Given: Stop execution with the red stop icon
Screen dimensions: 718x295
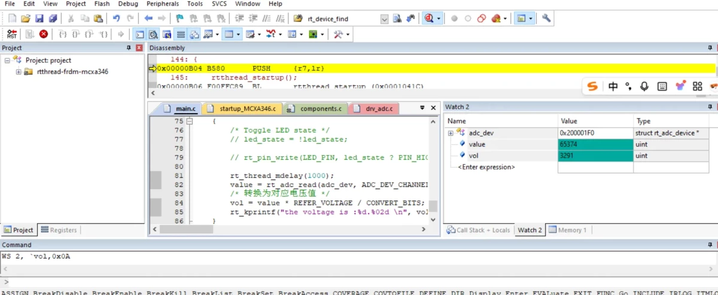Looking at the screenshot, I should (x=44, y=35).
